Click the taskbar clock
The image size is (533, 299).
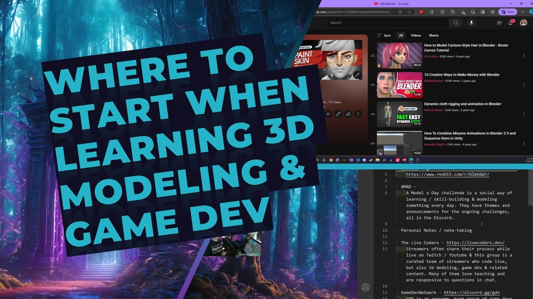pos(529,160)
